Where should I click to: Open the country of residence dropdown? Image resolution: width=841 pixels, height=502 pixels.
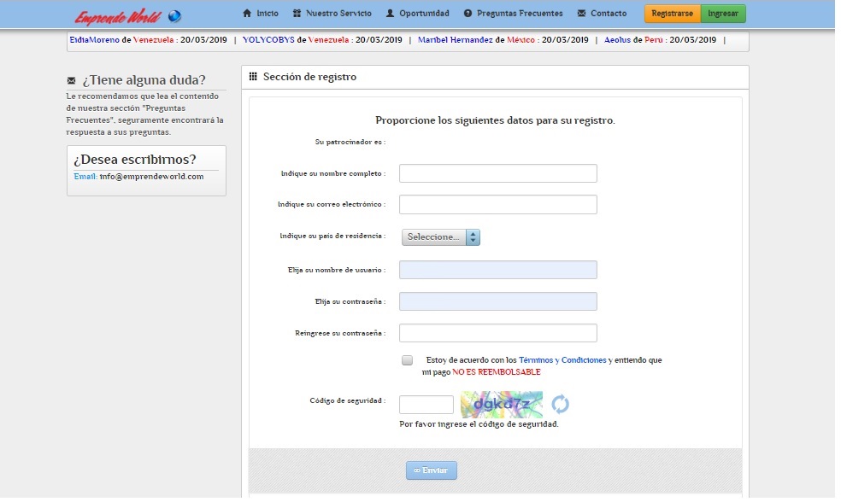point(441,237)
